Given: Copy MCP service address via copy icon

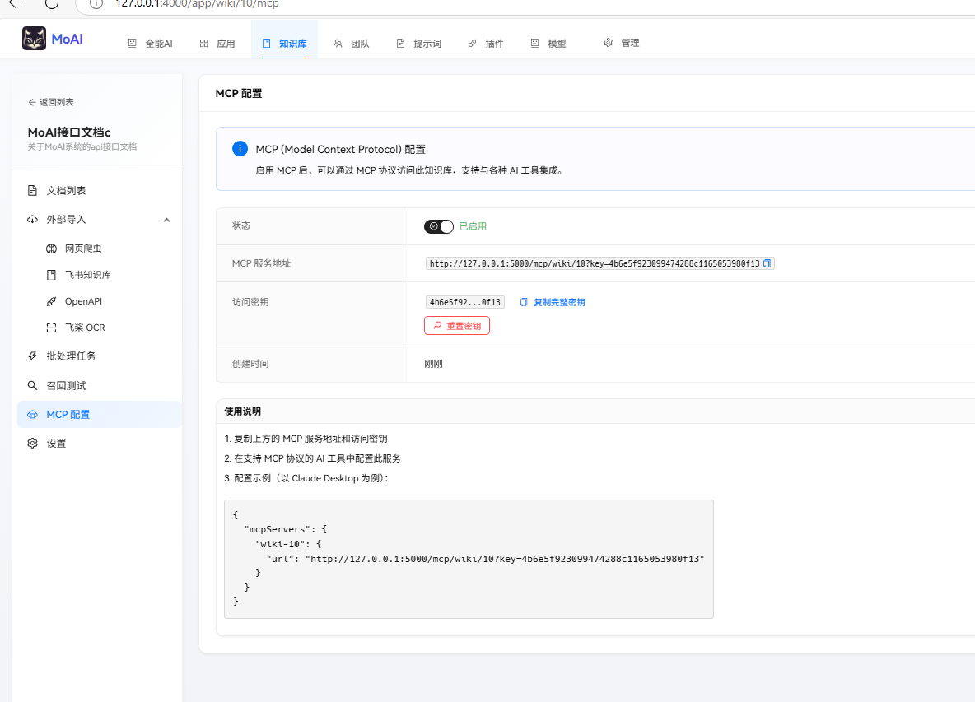Looking at the screenshot, I should tap(767, 263).
